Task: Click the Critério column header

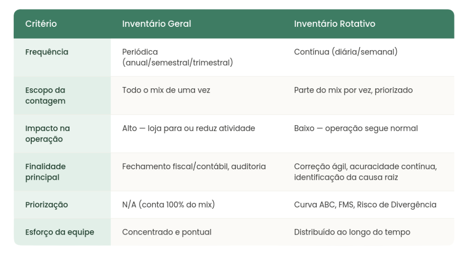Action: (x=41, y=24)
